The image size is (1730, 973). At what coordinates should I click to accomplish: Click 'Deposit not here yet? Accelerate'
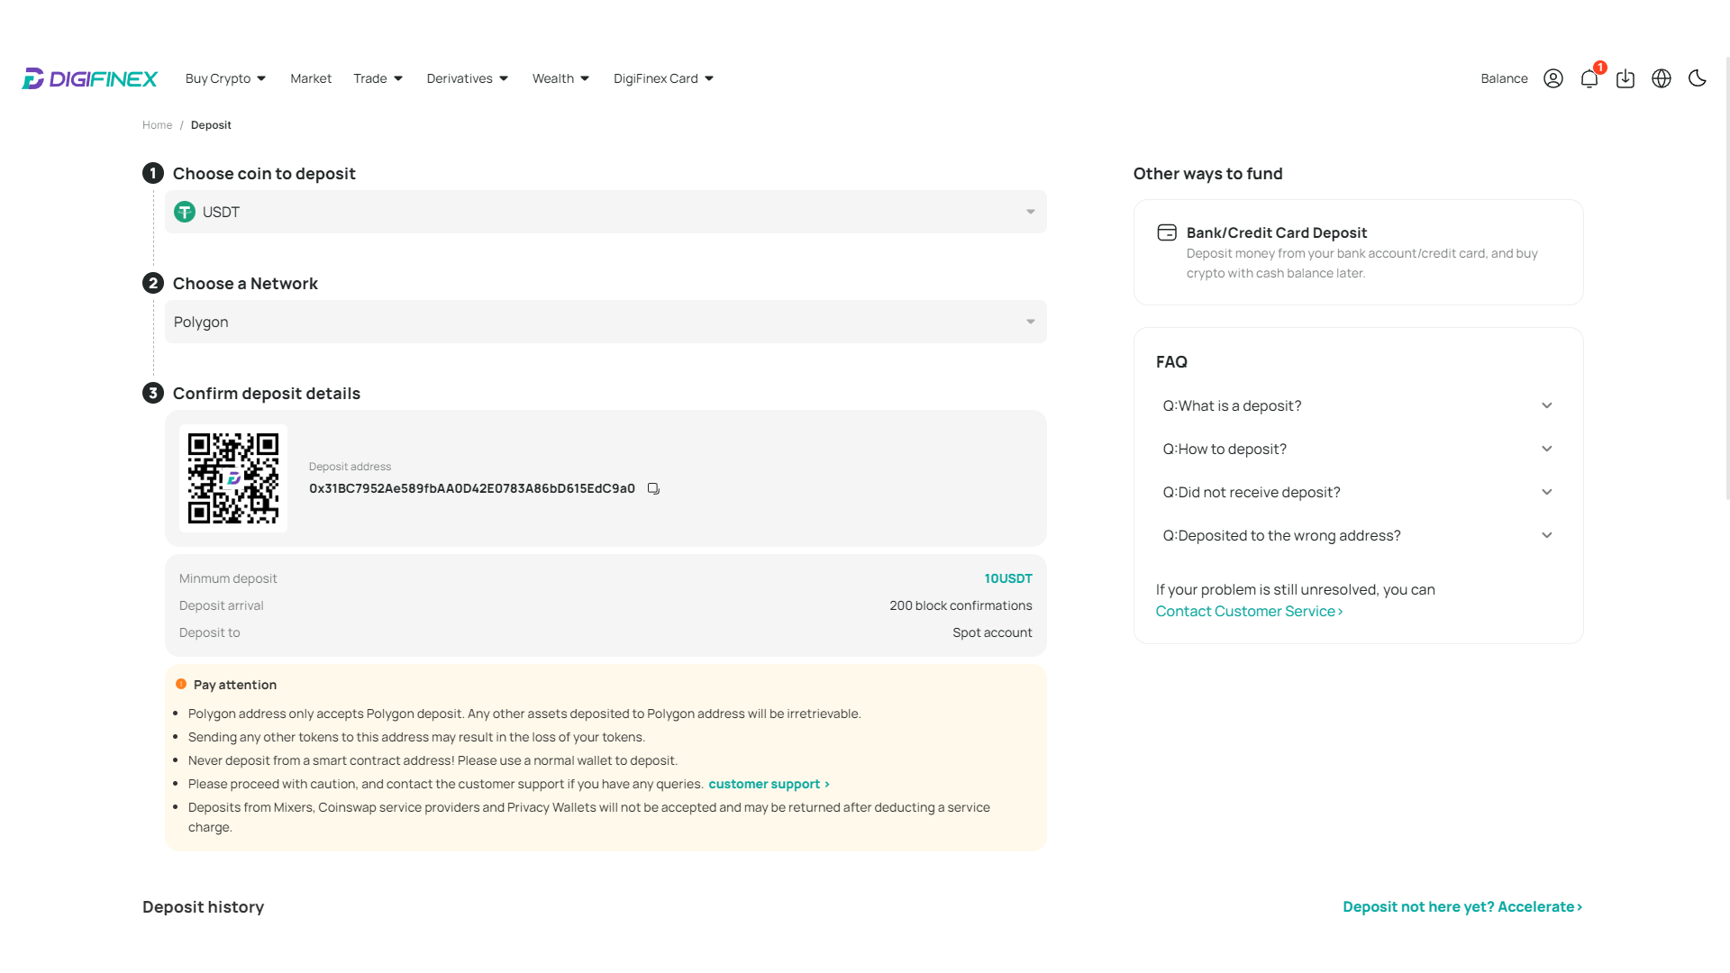coord(1462,906)
